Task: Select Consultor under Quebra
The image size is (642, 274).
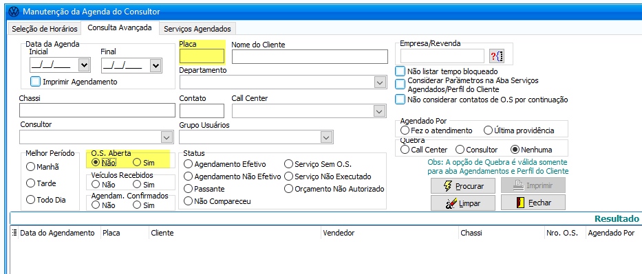Action: (460, 150)
